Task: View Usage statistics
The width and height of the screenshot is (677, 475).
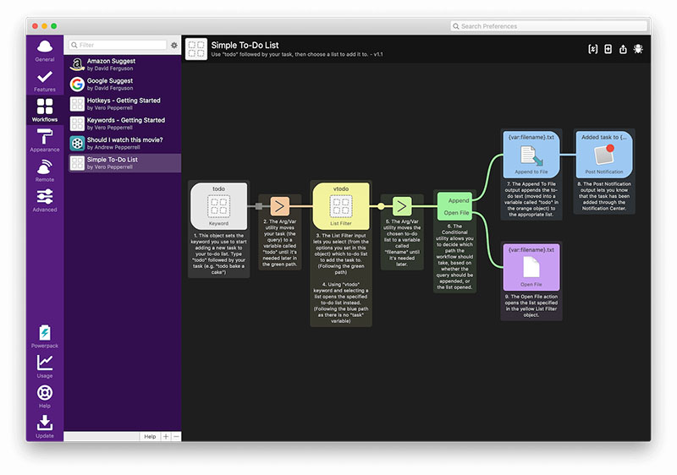Action: (45, 367)
